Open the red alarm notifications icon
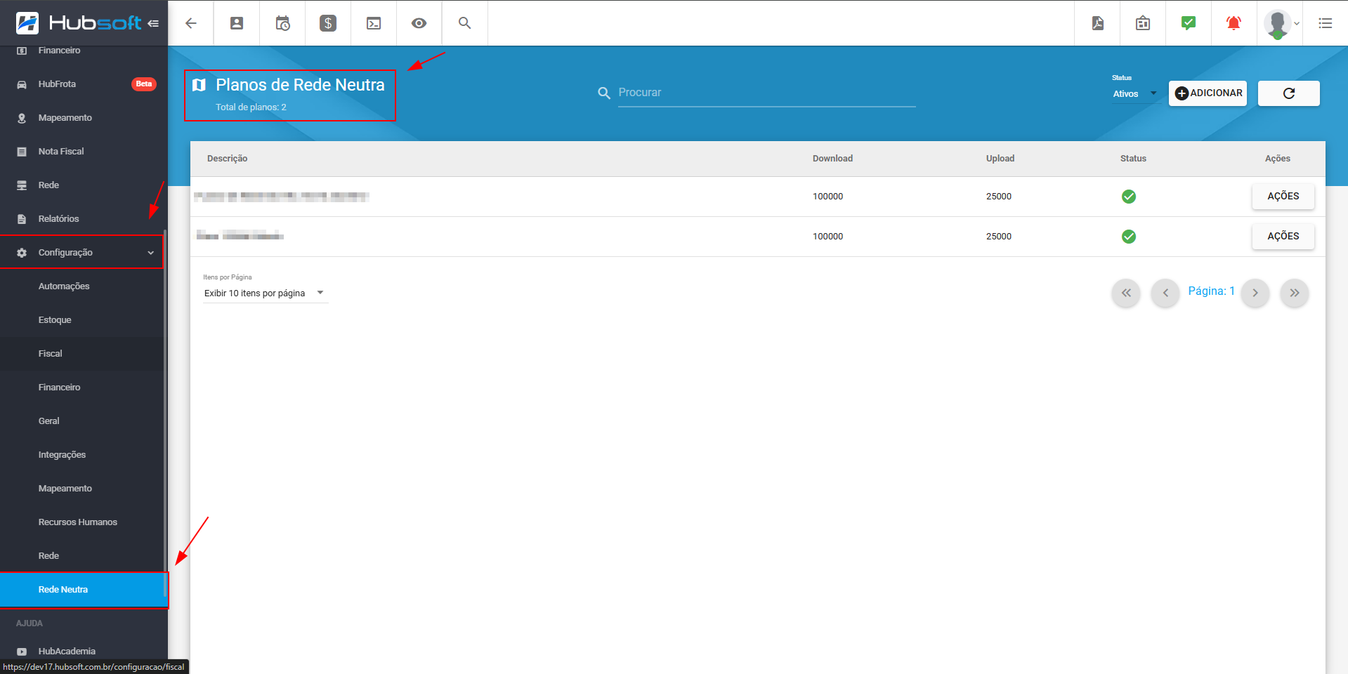Viewport: 1348px width, 674px height. click(1234, 23)
